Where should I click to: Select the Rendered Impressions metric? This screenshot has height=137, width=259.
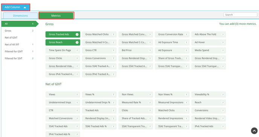(172, 119)
